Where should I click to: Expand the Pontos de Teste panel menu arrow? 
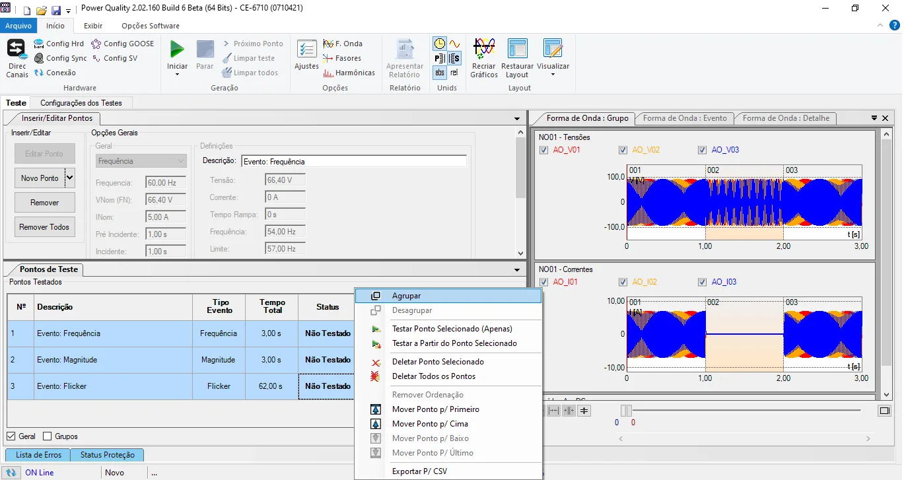coord(517,269)
